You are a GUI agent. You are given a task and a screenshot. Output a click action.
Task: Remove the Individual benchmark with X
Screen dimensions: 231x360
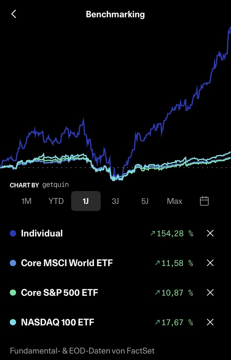tap(210, 234)
